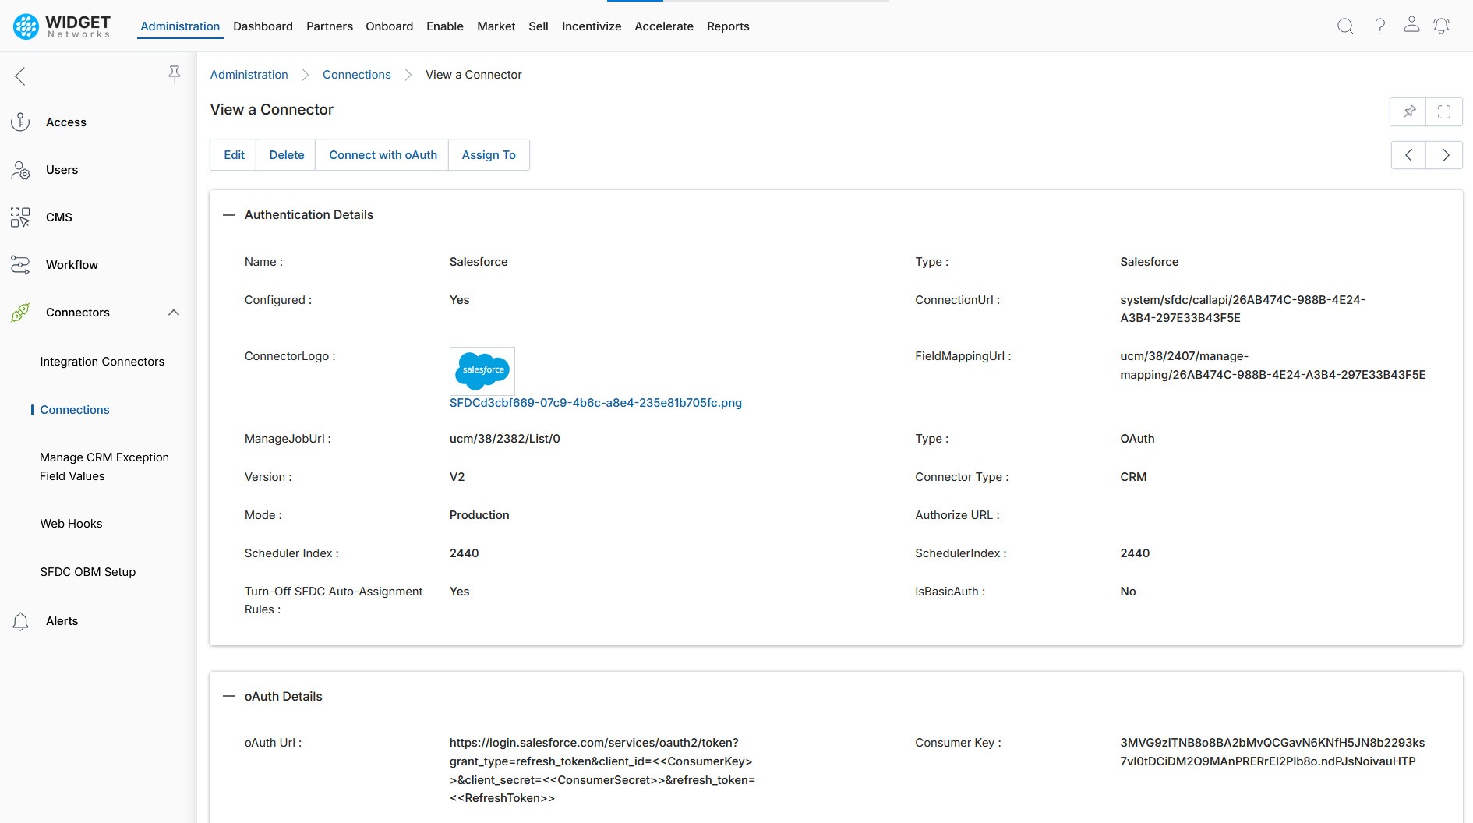Click the Assign To button
1473x823 pixels.
pyautogui.click(x=489, y=155)
